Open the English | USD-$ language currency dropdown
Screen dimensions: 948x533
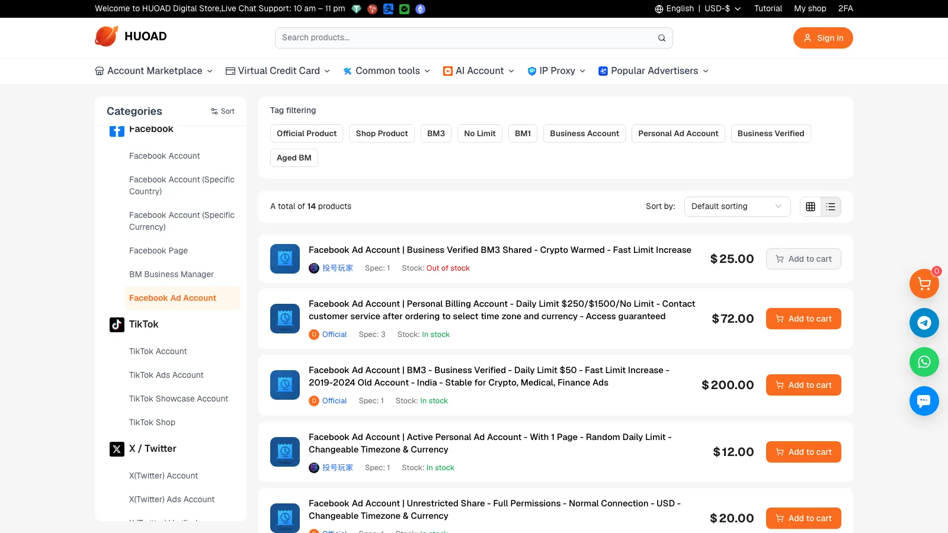pyautogui.click(x=697, y=9)
